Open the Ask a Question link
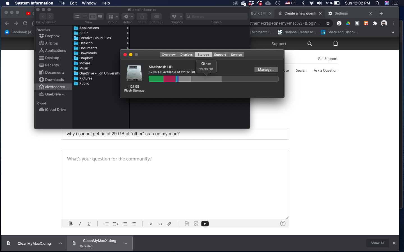 326,70
